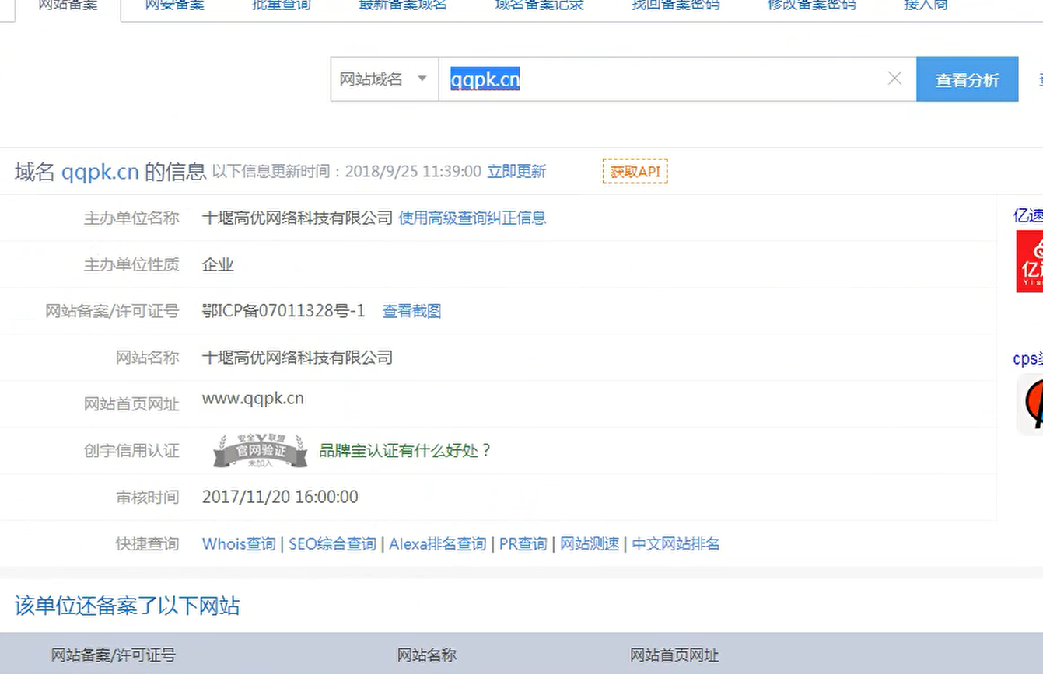Open the 中文网站排名 link
This screenshot has width=1043, height=674.
pyautogui.click(x=675, y=544)
